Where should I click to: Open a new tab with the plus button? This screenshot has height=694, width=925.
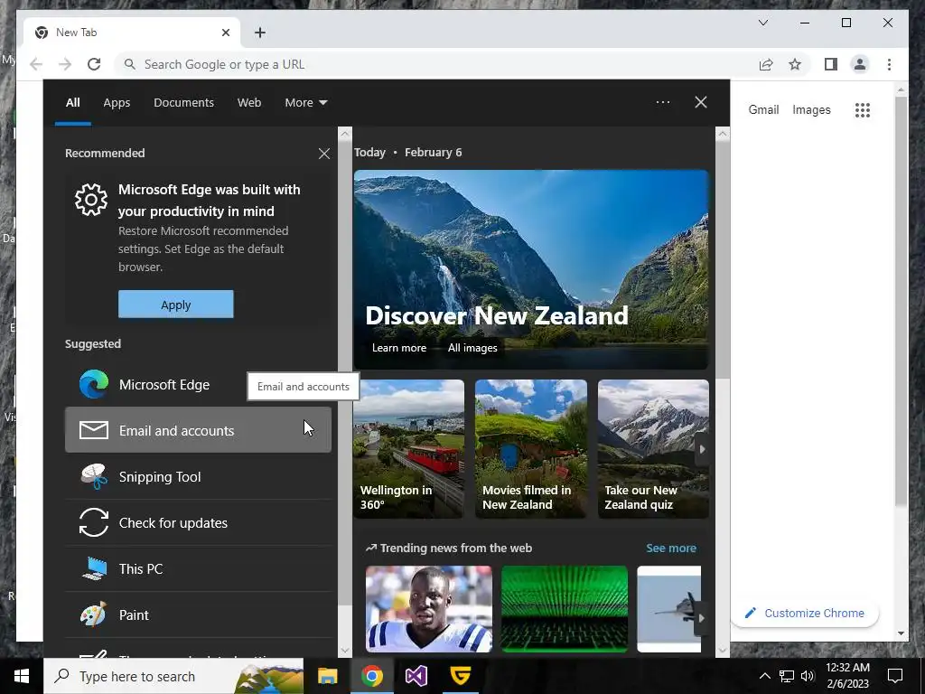click(260, 33)
